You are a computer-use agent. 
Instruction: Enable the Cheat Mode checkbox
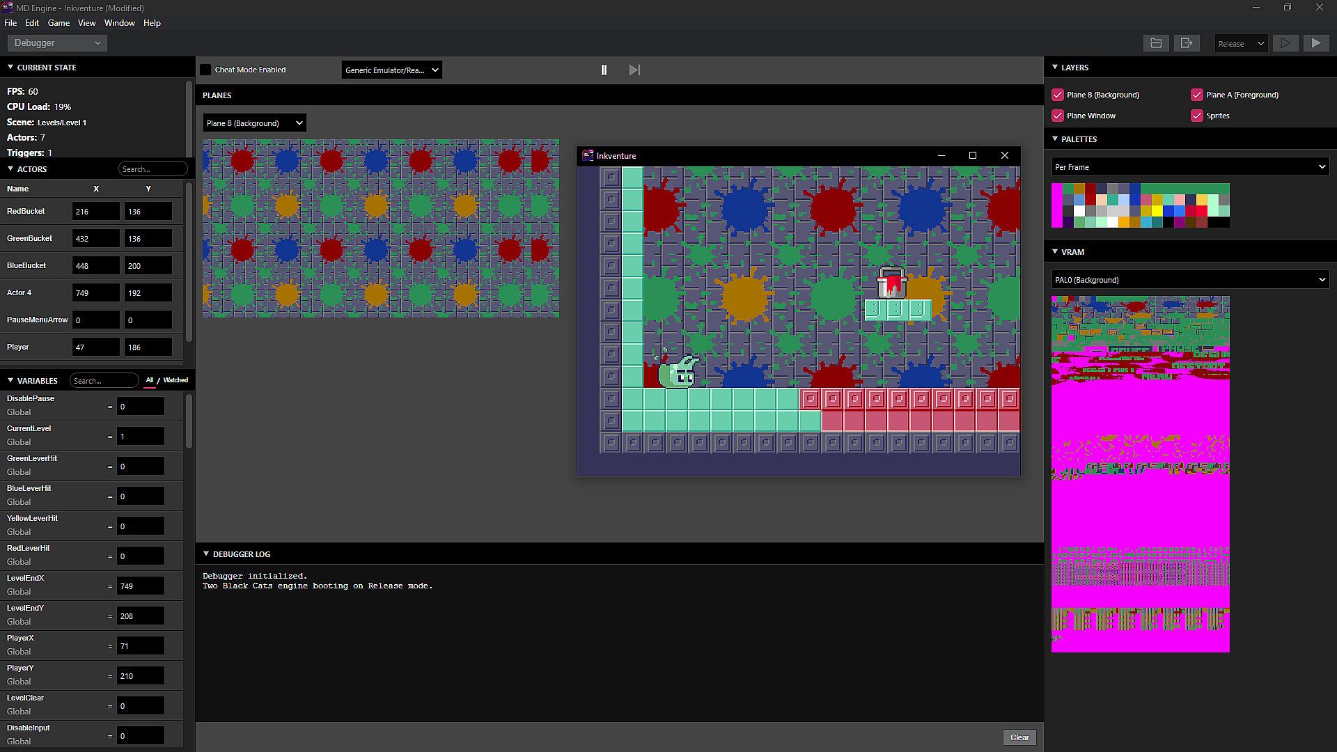coord(205,70)
